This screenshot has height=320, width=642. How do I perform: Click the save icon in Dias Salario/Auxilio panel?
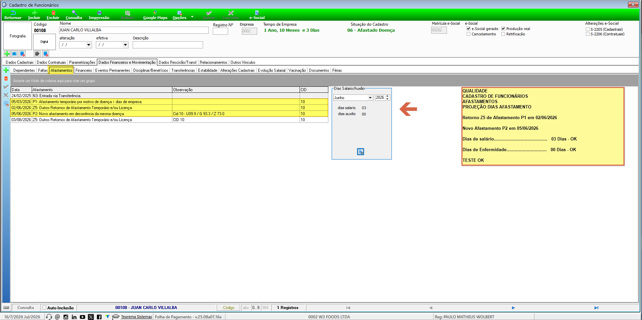click(361, 151)
